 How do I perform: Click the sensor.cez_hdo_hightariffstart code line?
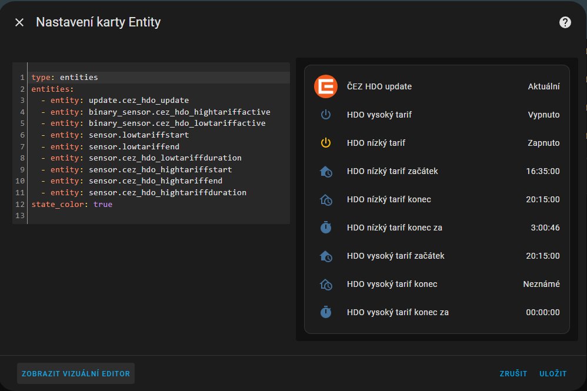tap(160, 169)
